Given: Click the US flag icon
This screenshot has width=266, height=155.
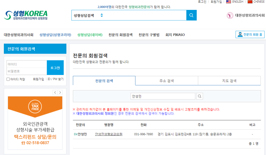Looking at the screenshot, I should pos(229,2).
